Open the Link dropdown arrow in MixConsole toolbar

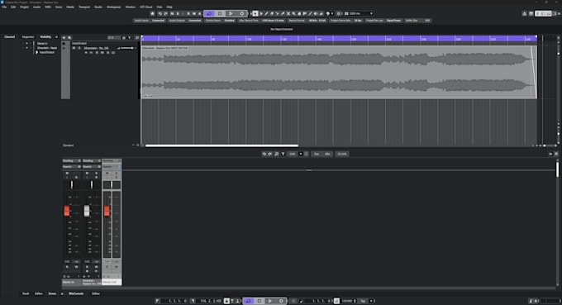(301, 154)
